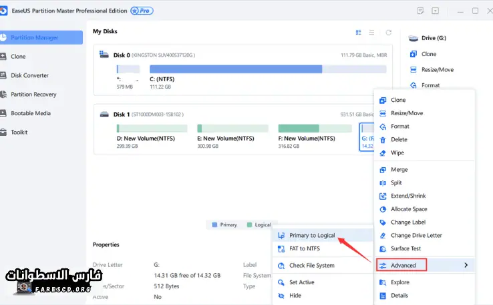Open Toolkit in the left sidebar

click(19, 132)
